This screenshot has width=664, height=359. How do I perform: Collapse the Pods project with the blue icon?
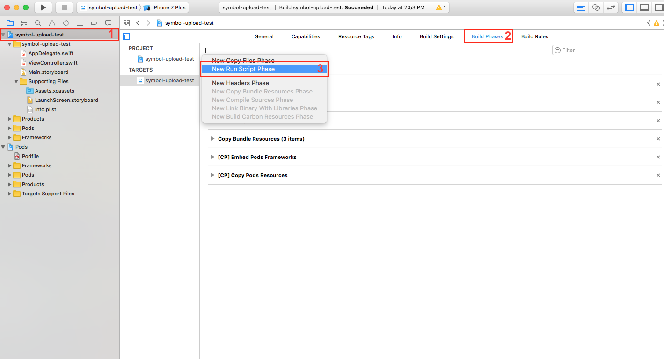coord(3,147)
